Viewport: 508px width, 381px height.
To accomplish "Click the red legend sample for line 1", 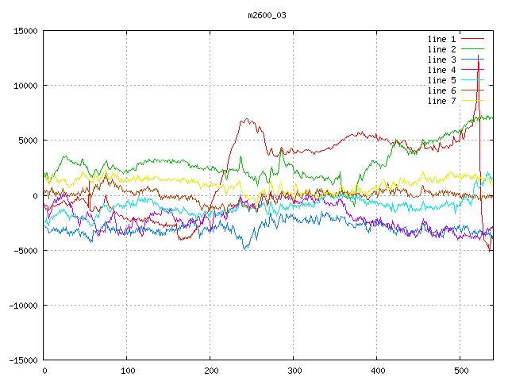I will (x=473, y=39).
